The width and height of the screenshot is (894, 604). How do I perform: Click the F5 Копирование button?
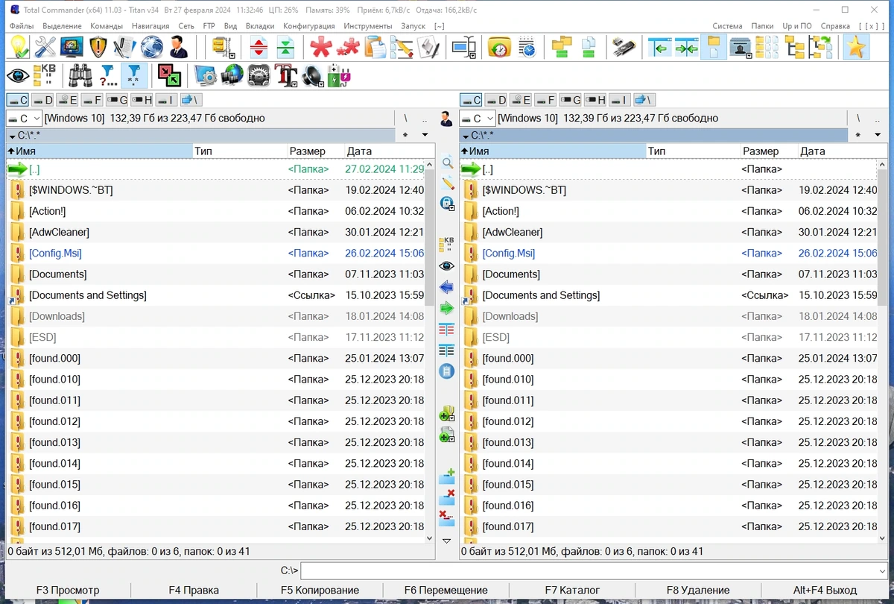(320, 590)
